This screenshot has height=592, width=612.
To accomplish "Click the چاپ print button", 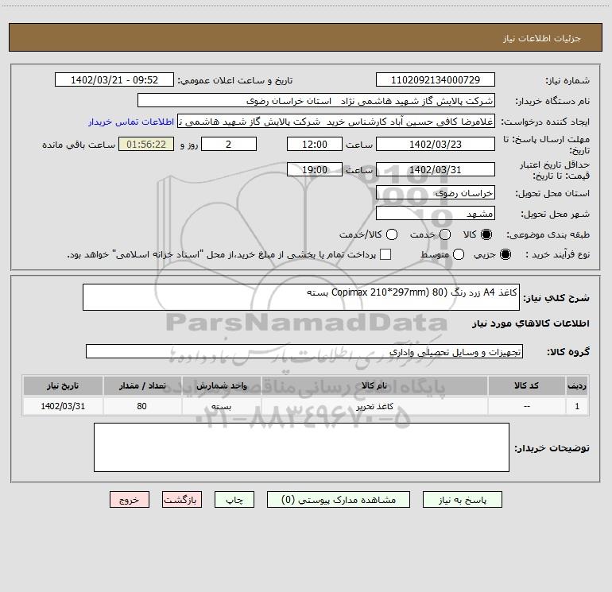I will (x=234, y=500).
